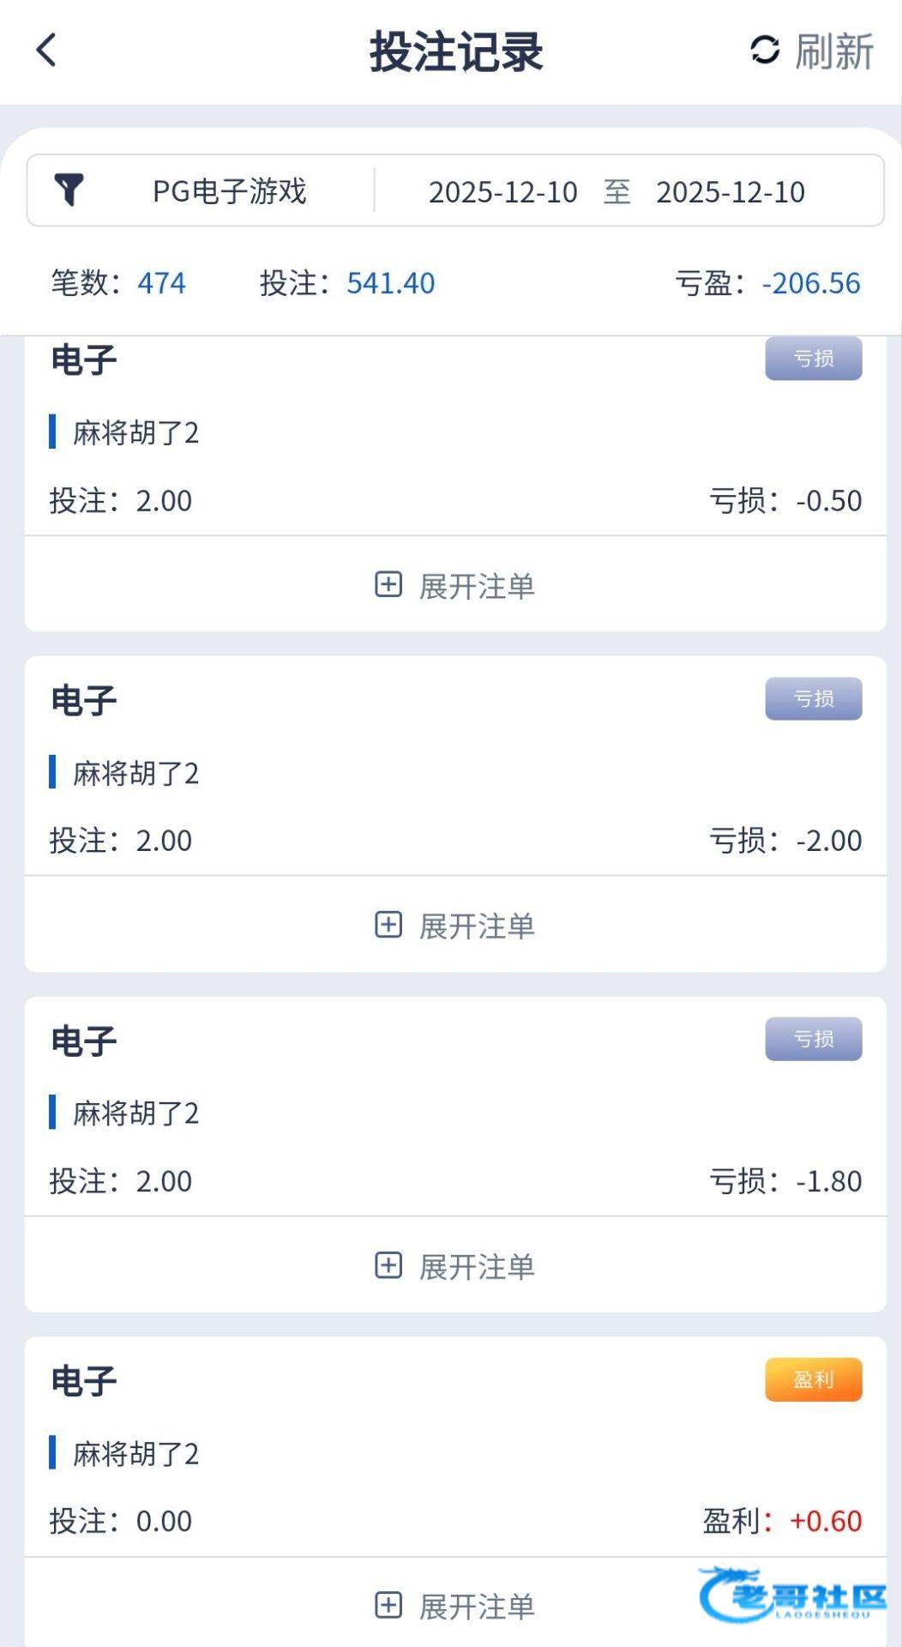Click plus icon in the -1.80 loss card
This screenshot has height=1647, width=902.
point(388,1265)
